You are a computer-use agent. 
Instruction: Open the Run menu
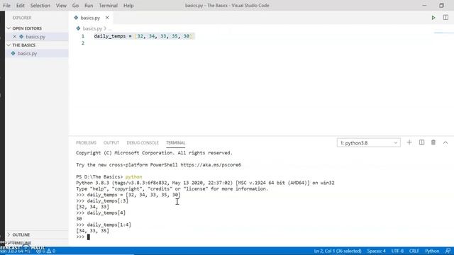[89, 6]
